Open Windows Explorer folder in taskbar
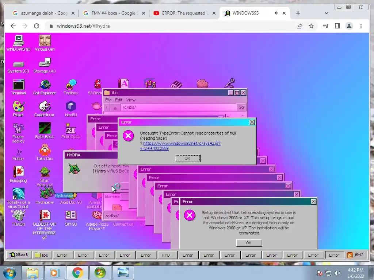Screen dimensions: 374x280 tap(32, 273)
